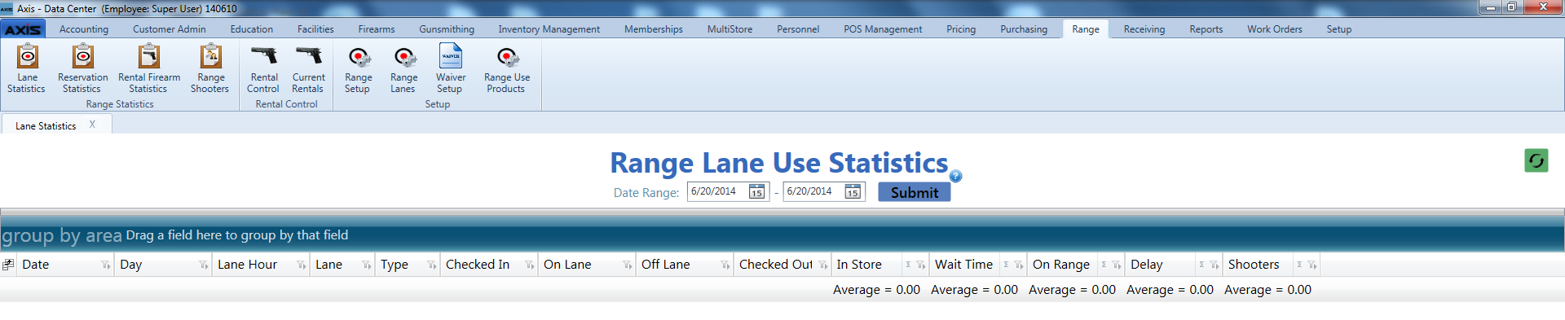Open Waiver Setup

tap(450, 68)
